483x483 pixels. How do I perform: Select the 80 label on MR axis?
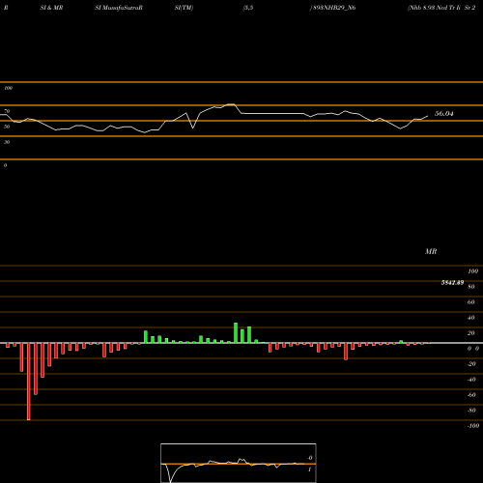pyautogui.click(x=471, y=287)
